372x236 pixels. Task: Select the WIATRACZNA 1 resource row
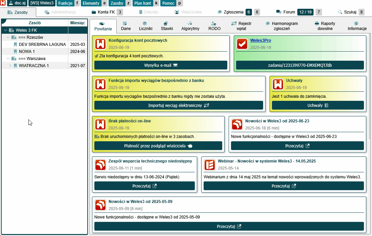(45, 66)
